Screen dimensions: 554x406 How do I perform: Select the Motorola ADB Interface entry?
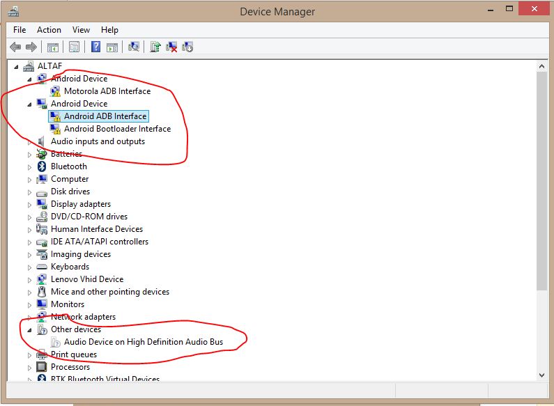click(107, 91)
